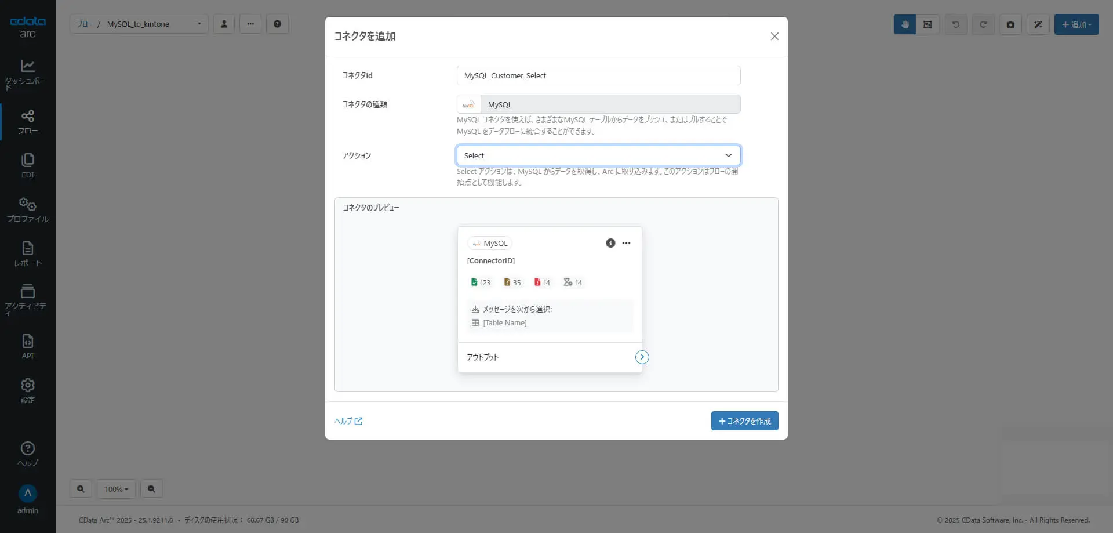This screenshot has height=533, width=1113.
Task: Click the CData Arc 2025 version text
Action: [x=126, y=520]
